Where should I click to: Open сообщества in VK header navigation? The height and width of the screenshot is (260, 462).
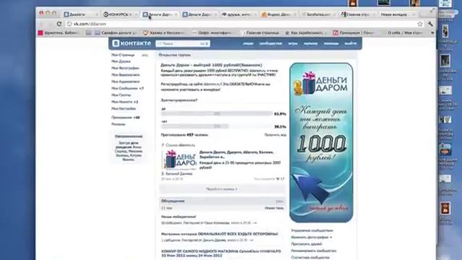[x=271, y=43]
